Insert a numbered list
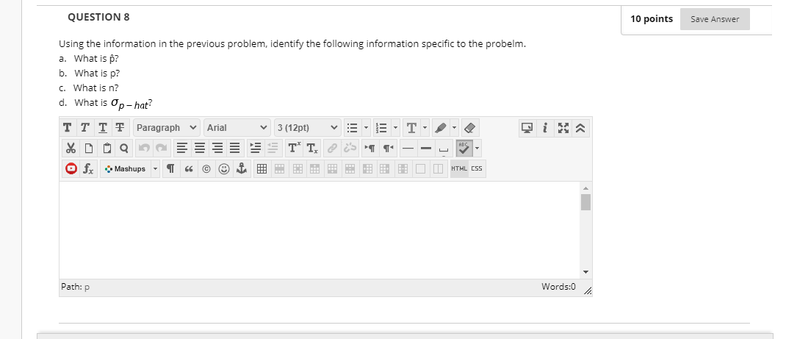 click(x=382, y=128)
